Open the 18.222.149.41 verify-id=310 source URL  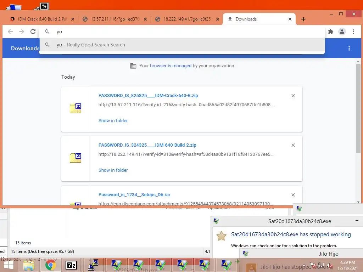click(x=186, y=154)
